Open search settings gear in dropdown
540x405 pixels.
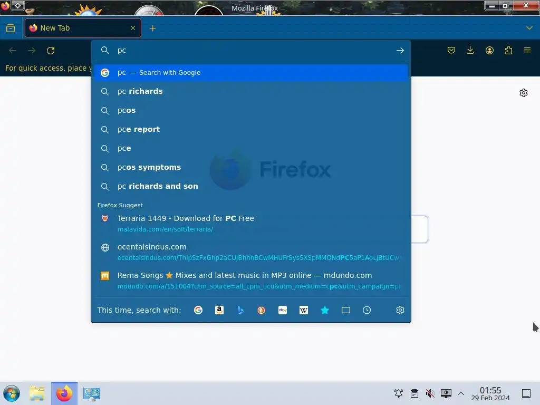400,310
